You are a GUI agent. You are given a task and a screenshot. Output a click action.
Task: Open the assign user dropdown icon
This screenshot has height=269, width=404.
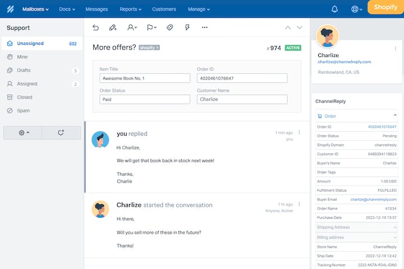point(132,27)
